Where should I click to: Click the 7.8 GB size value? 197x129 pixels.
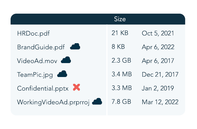122,102
